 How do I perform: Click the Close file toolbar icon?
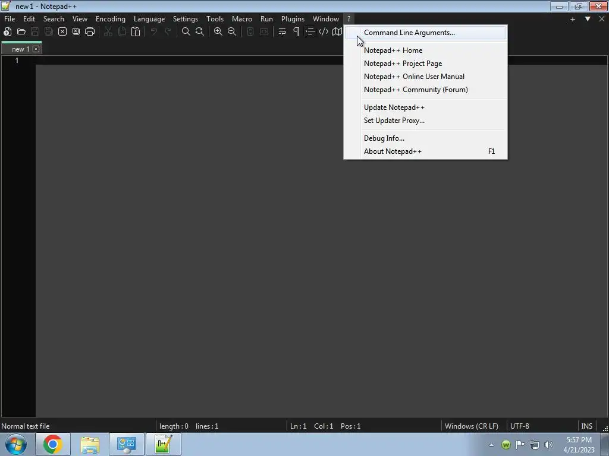[62, 32]
